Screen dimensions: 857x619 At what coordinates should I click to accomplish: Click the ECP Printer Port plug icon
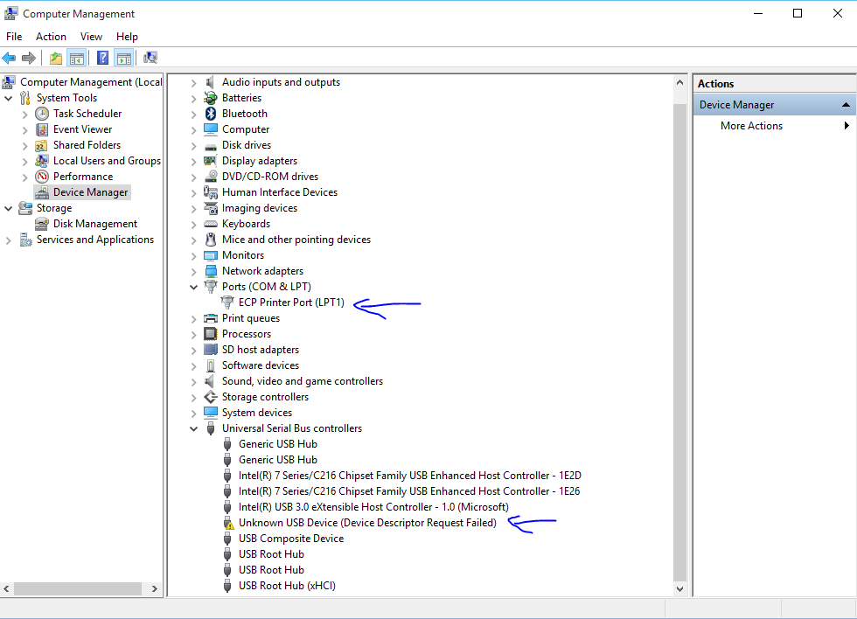click(x=226, y=303)
